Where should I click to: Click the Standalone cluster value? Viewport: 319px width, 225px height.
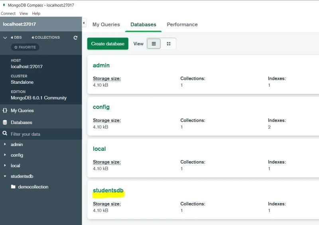pos(22,82)
